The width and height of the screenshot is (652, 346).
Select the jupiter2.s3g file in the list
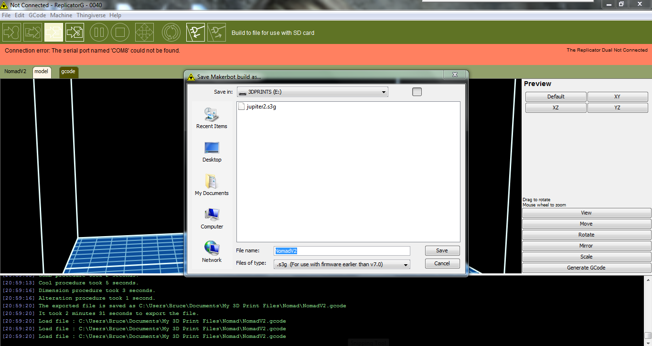(x=257, y=107)
